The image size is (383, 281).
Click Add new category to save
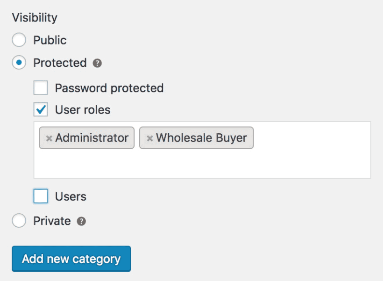(71, 259)
